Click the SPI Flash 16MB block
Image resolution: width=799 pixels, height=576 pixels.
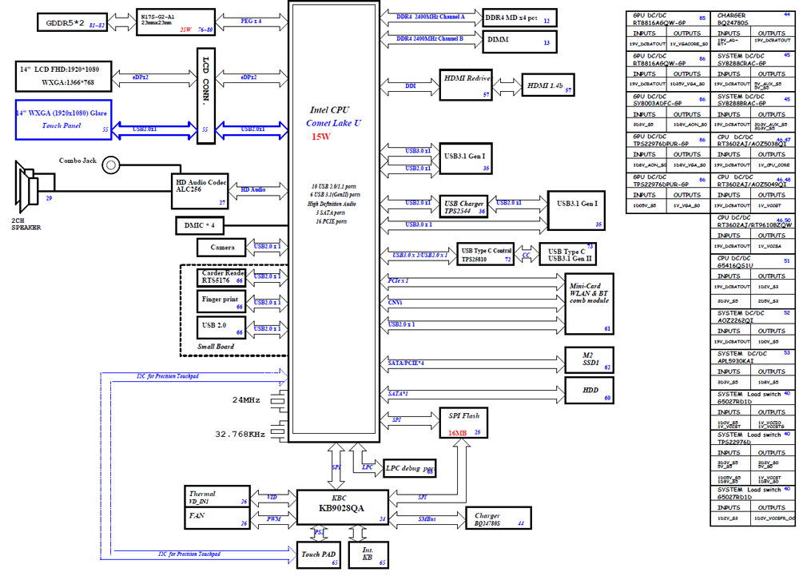(x=463, y=423)
